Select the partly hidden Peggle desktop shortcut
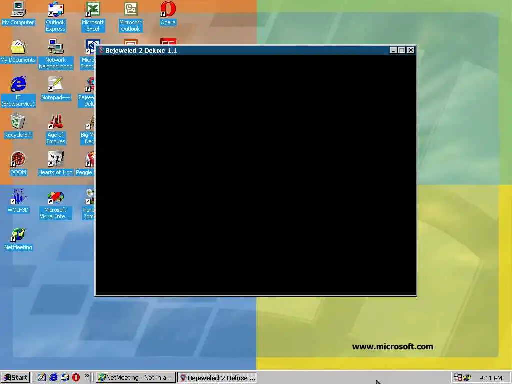512x384 pixels. (x=85, y=164)
